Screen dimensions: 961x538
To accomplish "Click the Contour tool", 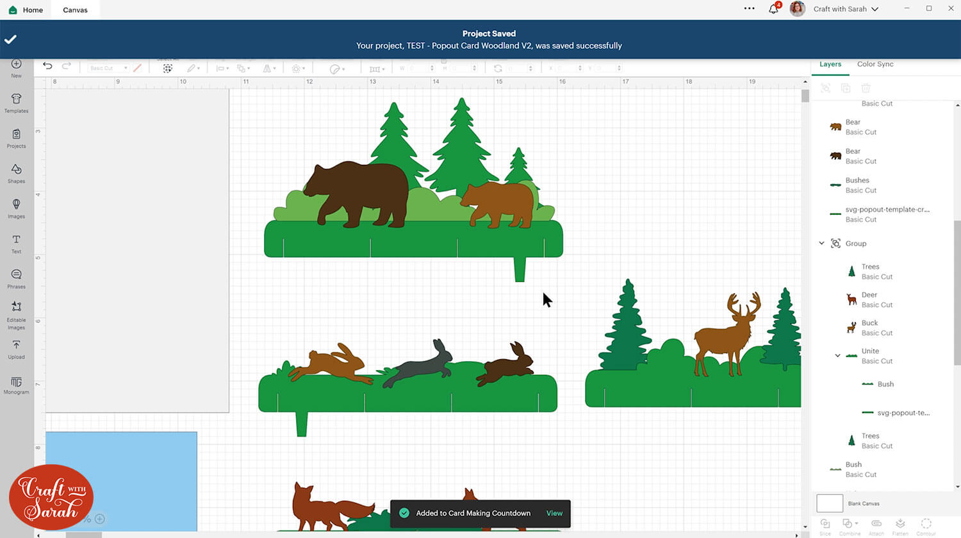I will [x=926, y=526].
